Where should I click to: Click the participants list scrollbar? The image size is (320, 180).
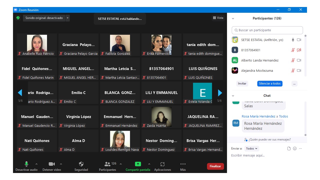point(305,55)
